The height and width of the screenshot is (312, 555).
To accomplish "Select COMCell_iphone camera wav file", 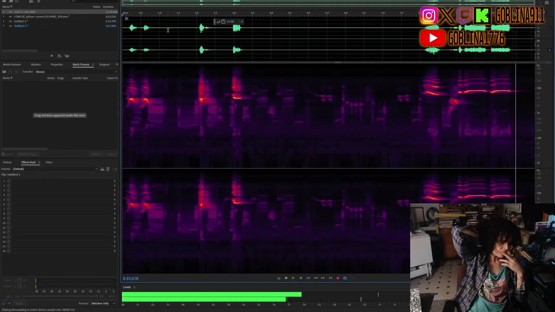I will coord(42,16).
